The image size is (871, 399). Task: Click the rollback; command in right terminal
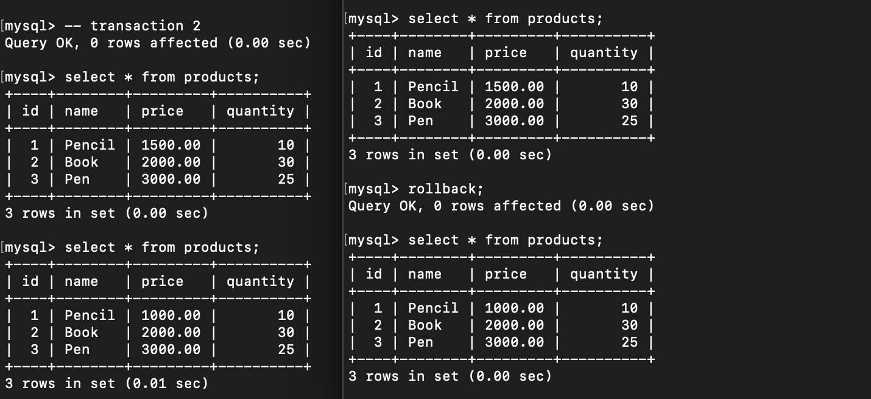[446, 189]
